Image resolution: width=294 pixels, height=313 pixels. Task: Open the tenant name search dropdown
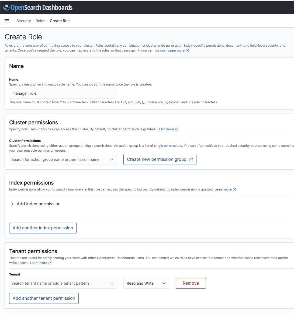(63, 283)
